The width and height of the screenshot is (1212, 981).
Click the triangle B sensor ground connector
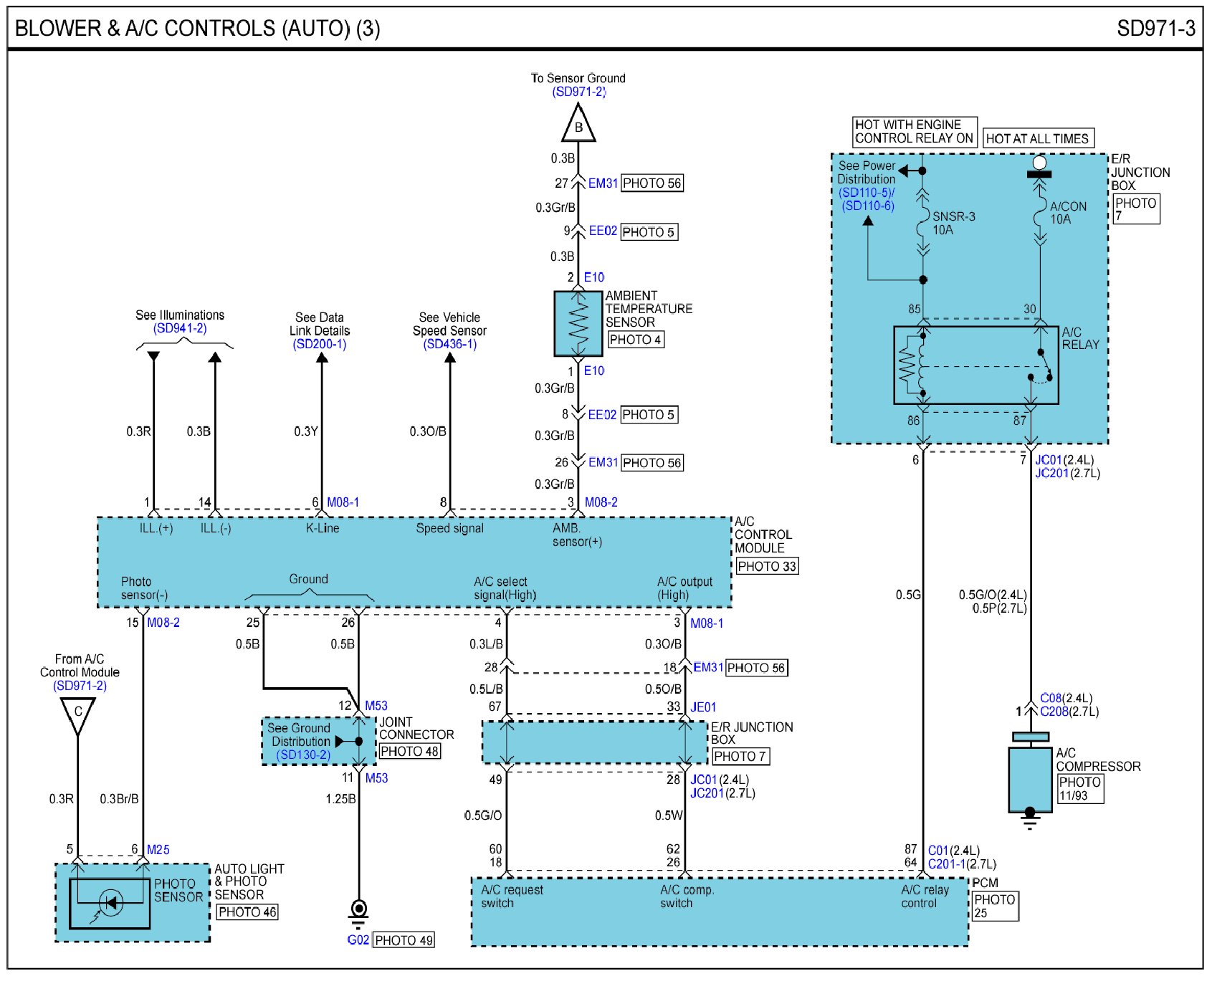tap(578, 125)
